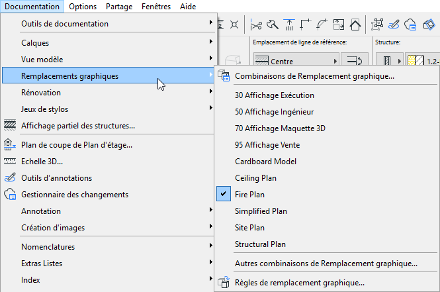
Task: Click the Outils d'annotations pen icon
Action: [10, 177]
